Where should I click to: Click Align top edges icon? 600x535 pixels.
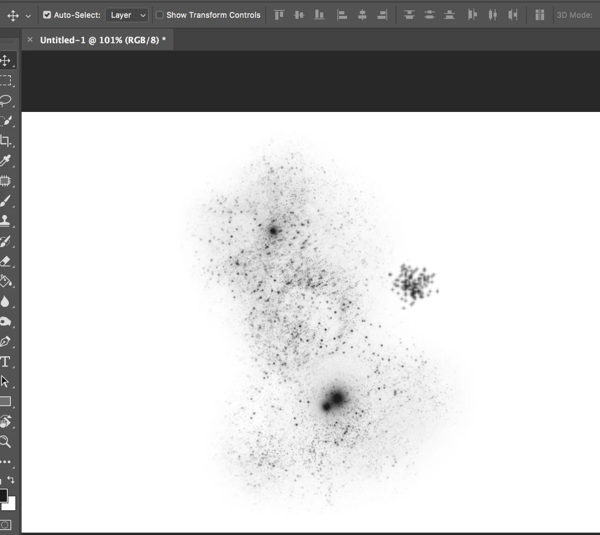tap(279, 15)
